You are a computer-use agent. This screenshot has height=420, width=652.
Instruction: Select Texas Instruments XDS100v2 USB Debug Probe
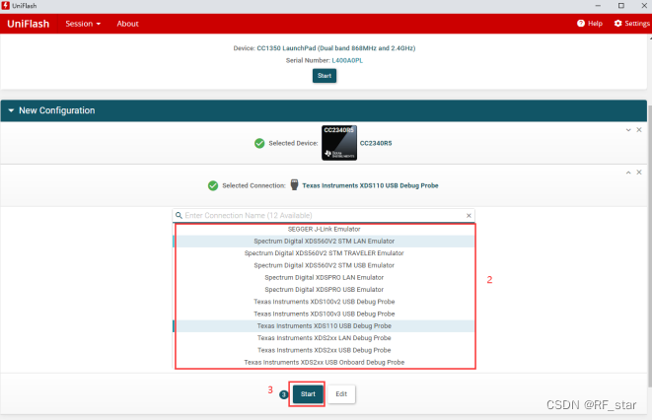click(324, 302)
